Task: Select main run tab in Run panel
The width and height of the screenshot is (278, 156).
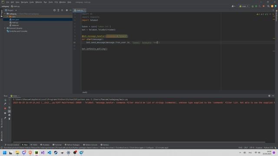Action: click(15, 96)
